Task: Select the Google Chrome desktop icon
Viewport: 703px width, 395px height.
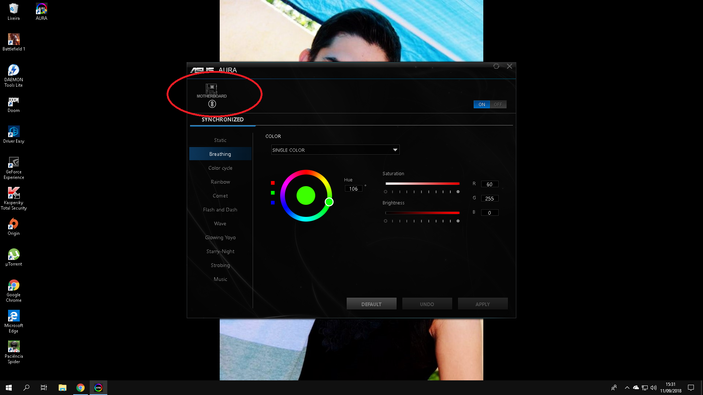Action: click(x=14, y=291)
